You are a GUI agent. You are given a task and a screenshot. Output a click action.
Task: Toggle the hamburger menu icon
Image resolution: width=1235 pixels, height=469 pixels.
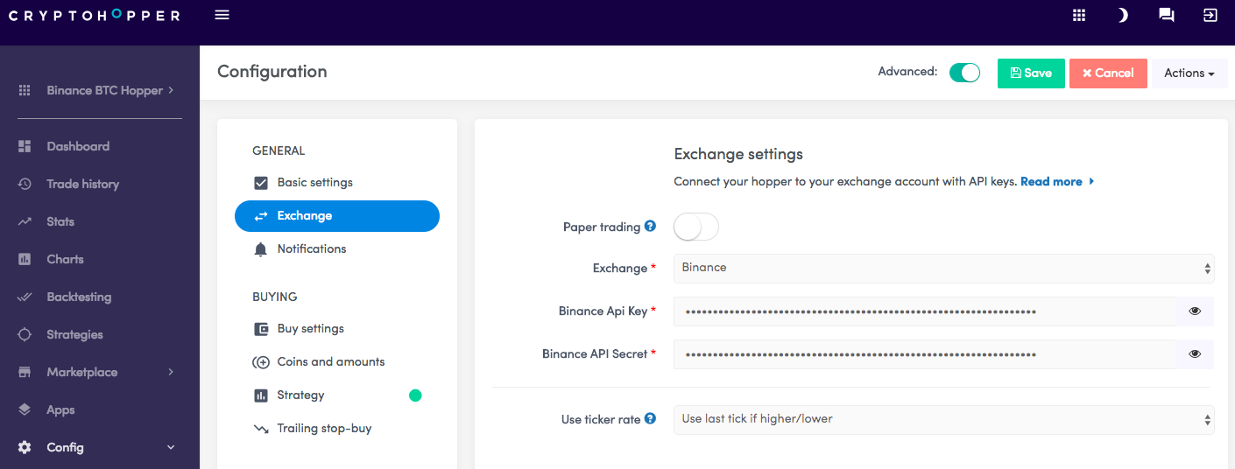[222, 15]
